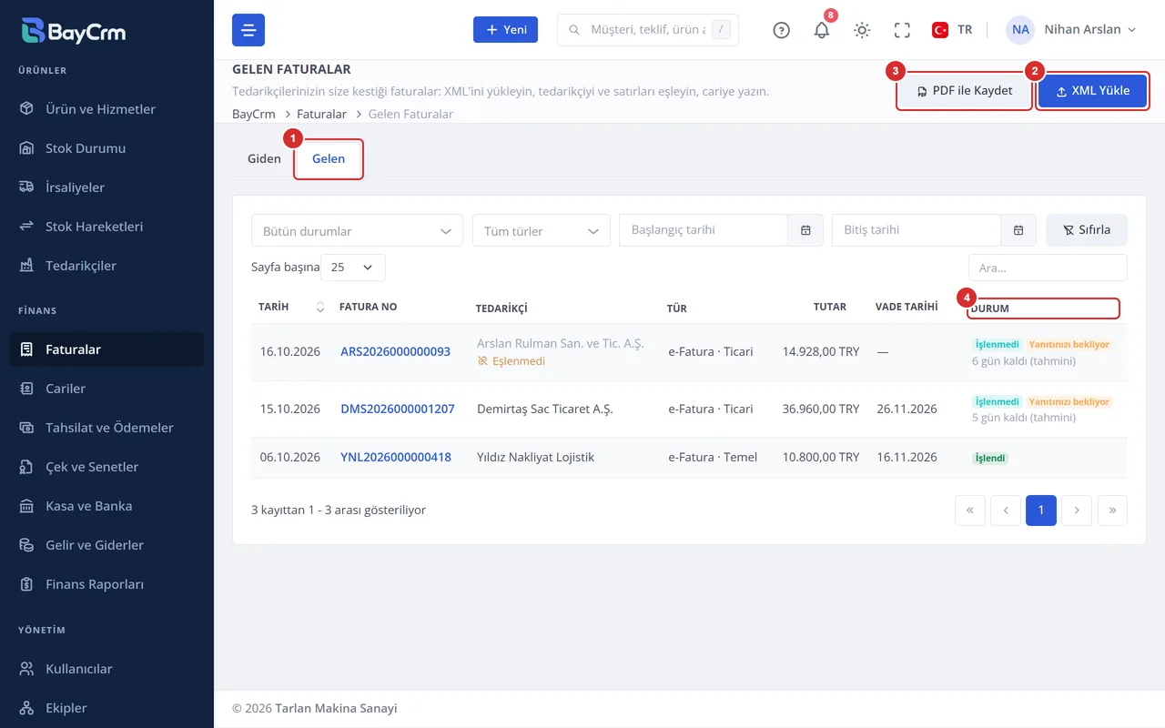The image size is (1165, 728).
Task: Switch to the Gelen tab
Action: coord(329,158)
